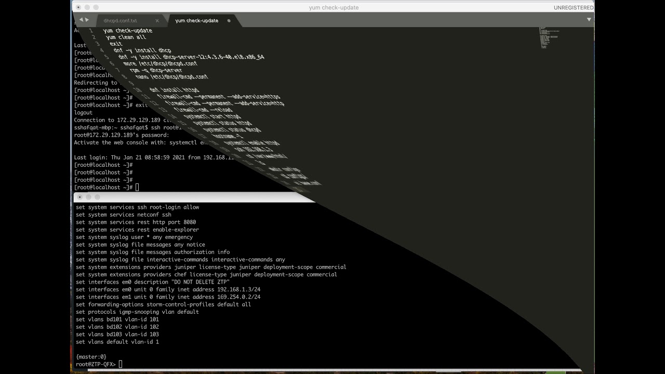Screen dimensions: 665x374
Task: Click the more /etc/dhcp/dhcpd.conf line
Action: click(x=160, y=63)
